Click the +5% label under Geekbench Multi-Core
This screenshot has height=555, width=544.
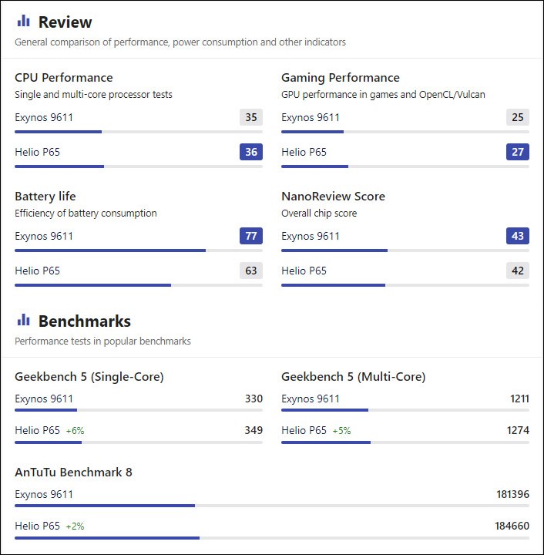click(x=341, y=431)
